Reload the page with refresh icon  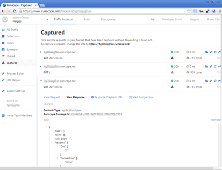(x=14, y=11)
